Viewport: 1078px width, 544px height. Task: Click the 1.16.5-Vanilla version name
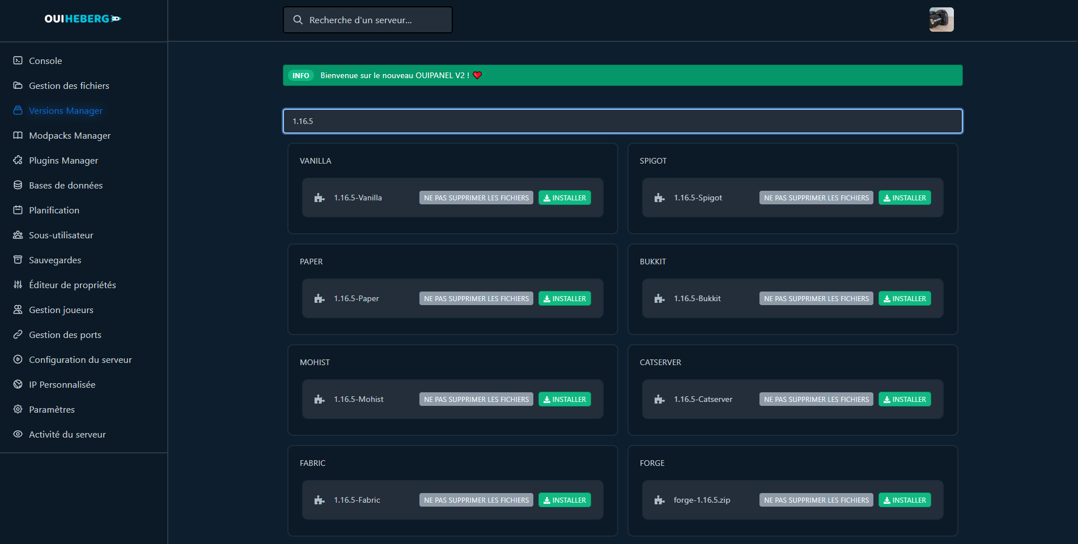pyautogui.click(x=358, y=198)
